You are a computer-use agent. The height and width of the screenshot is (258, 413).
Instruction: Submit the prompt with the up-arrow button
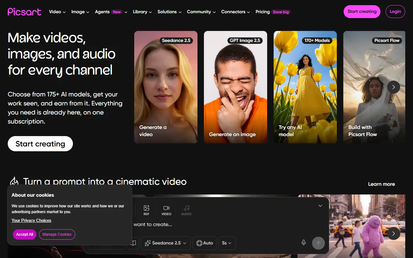point(318,243)
